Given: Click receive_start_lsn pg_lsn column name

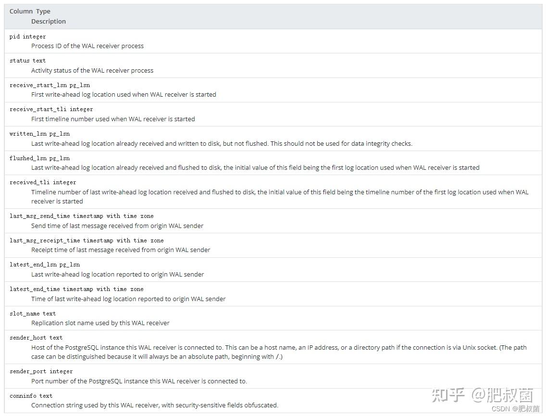Looking at the screenshot, I should tap(50, 85).
